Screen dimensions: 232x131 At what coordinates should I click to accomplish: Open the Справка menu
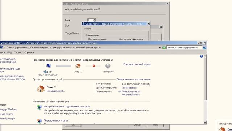click(29, 52)
